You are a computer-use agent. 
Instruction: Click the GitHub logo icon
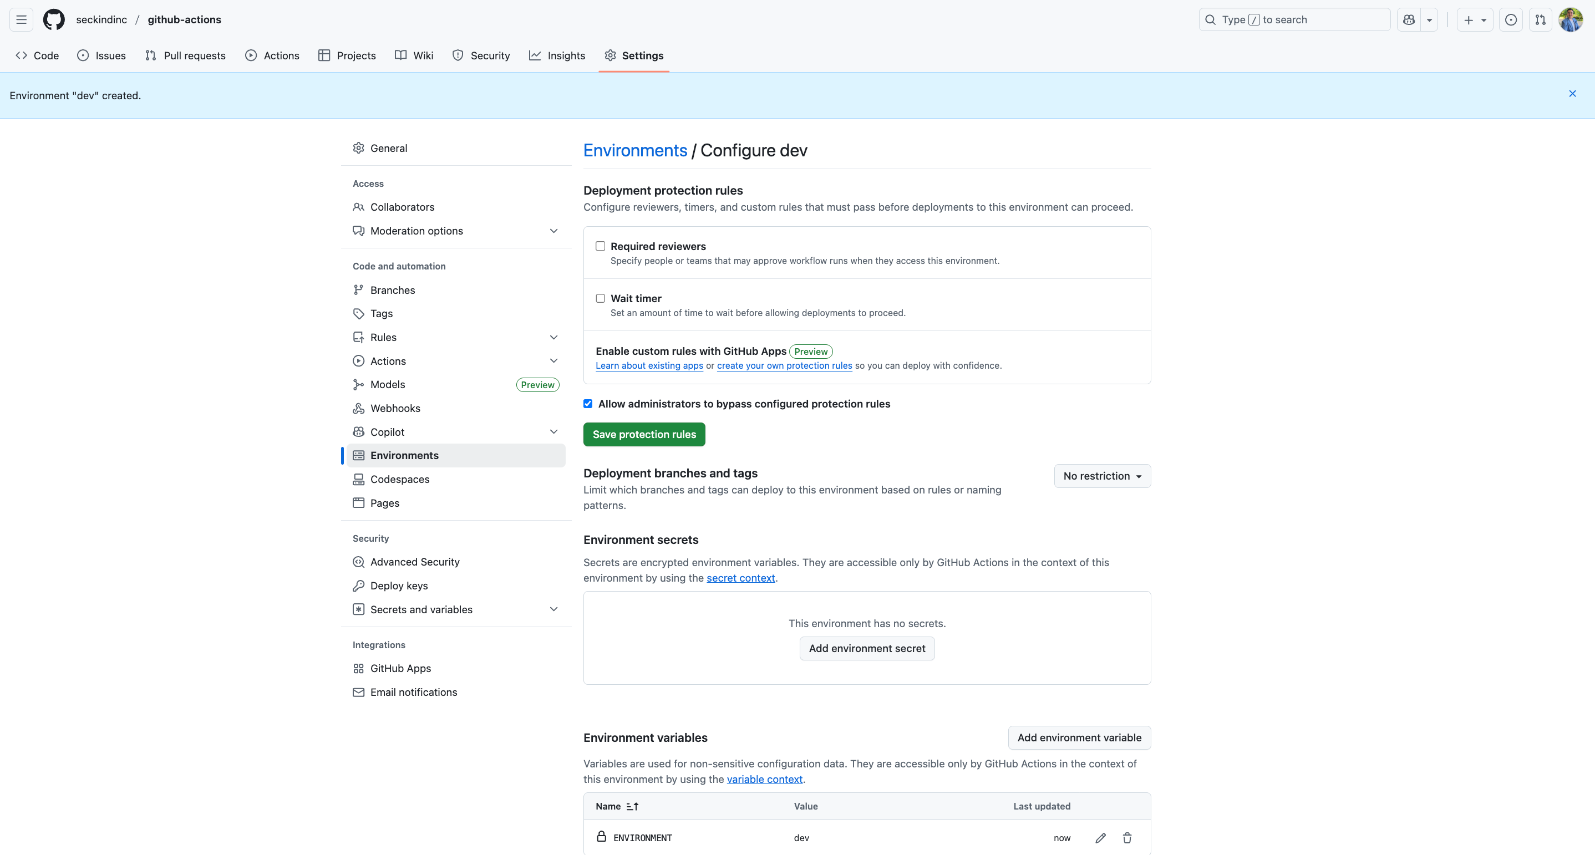point(54,19)
